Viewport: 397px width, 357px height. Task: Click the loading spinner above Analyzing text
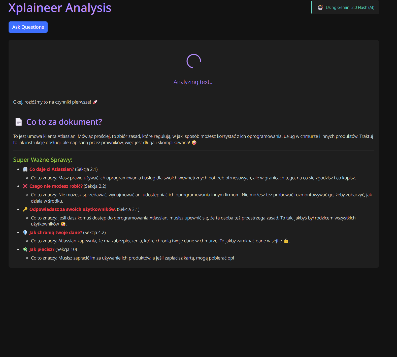[x=194, y=61]
